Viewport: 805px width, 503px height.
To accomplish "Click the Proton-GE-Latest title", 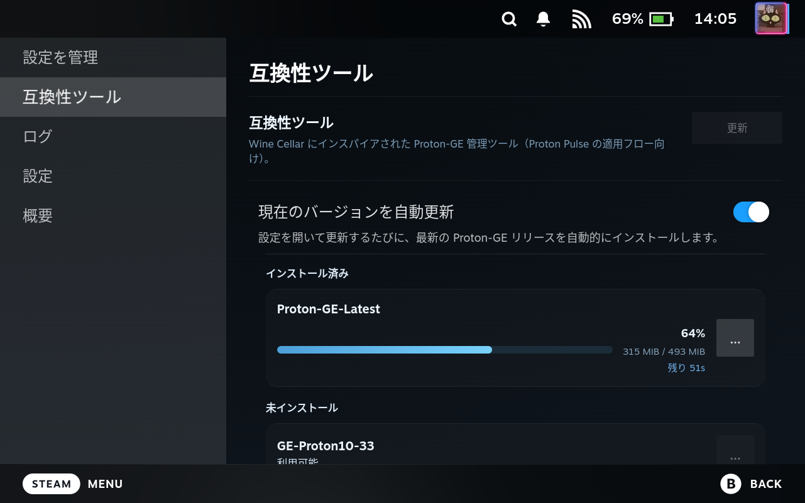I will click(329, 309).
